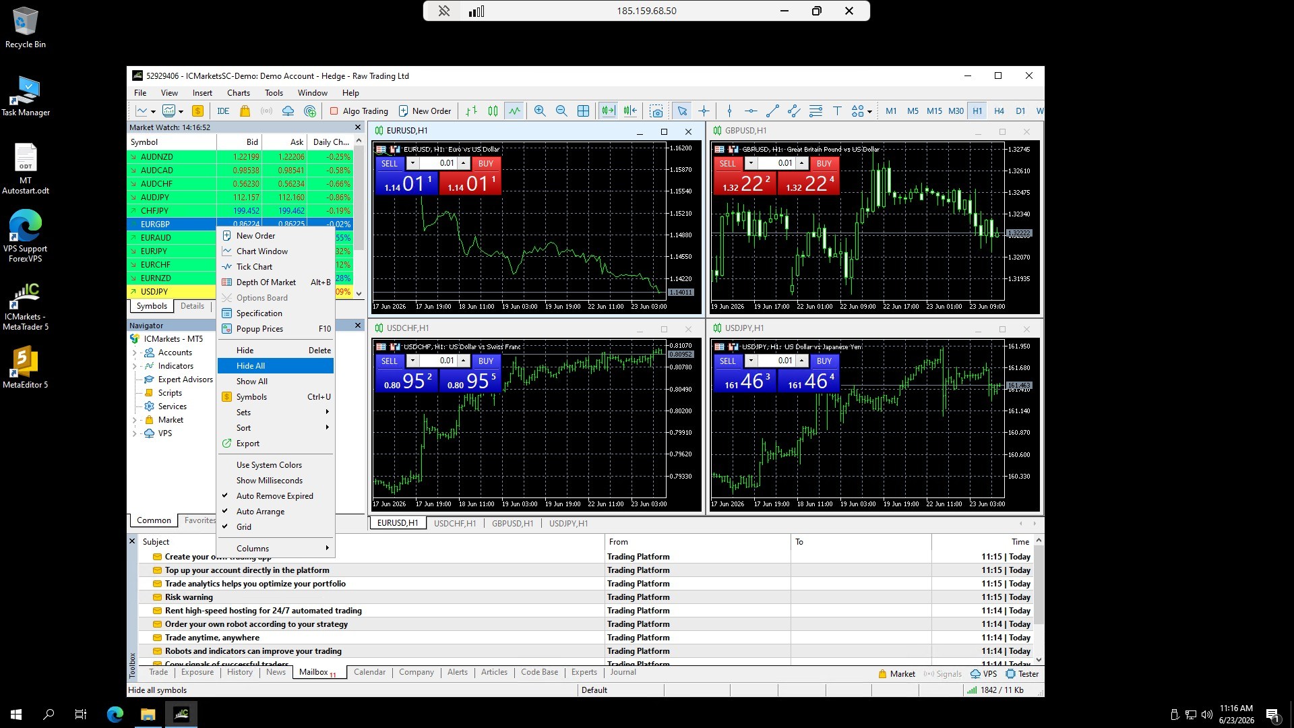Click the standard arrow cursor tool
Viewport: 1294px width, 728px height.
(x=682, y=111)
